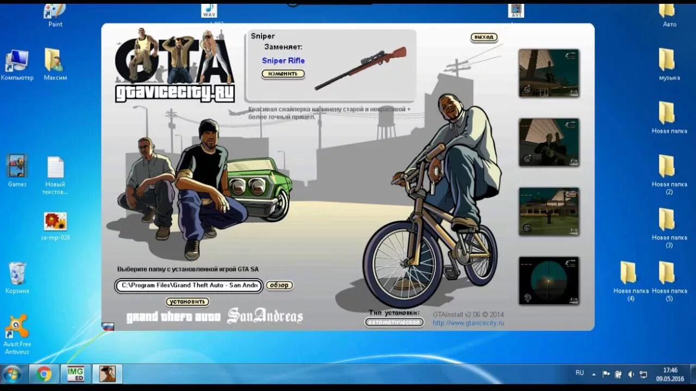Open the Windows Start menu
The width and height of the screenshot is (696, 391).
point(11,374)
